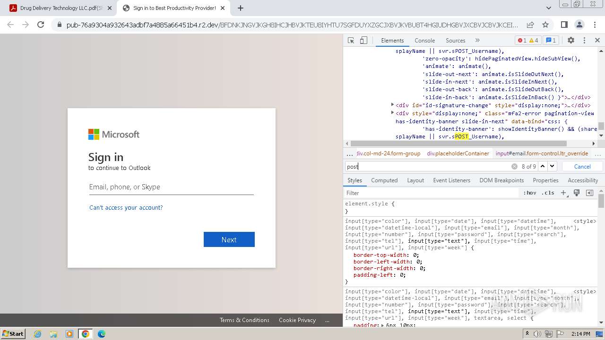Viewport: 605px width, 340px height.
Task: Expand the id-signature-change div node
Action: (392, 105)
